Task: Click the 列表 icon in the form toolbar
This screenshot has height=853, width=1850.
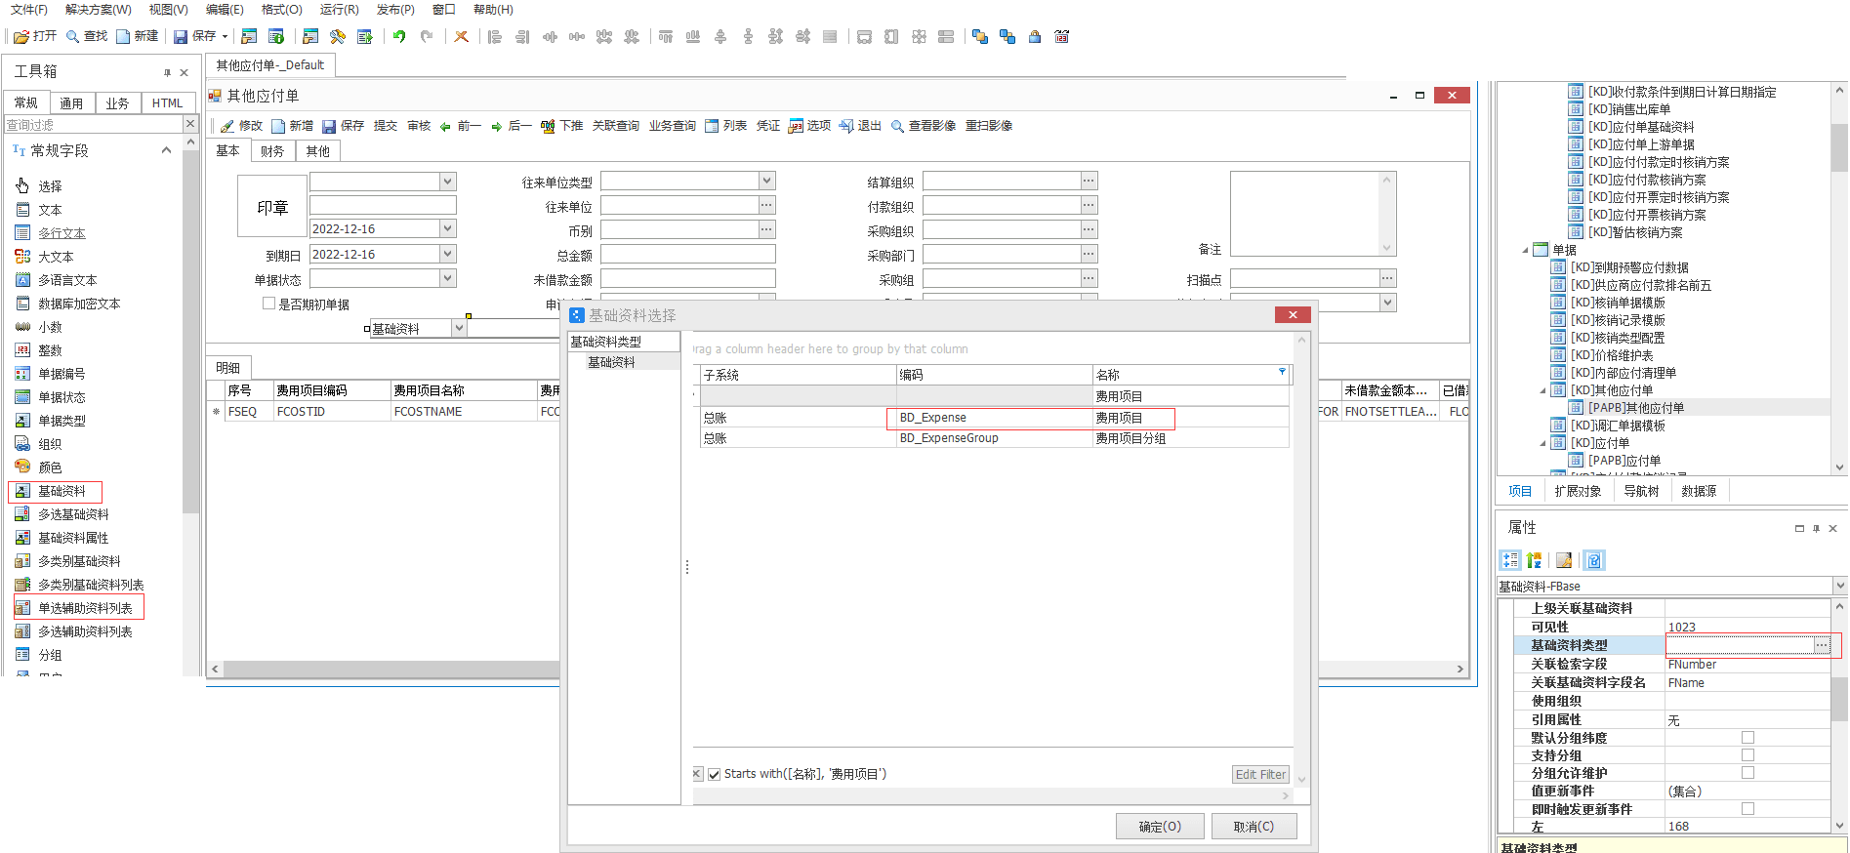Action: [x=712, y=126]
